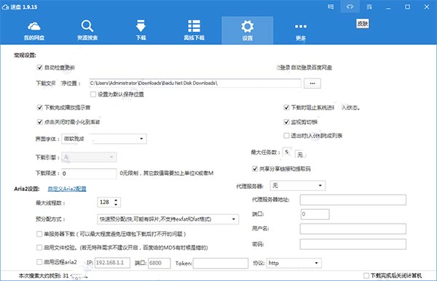Open the 协议 http dropdown

(x=294, y=263)
